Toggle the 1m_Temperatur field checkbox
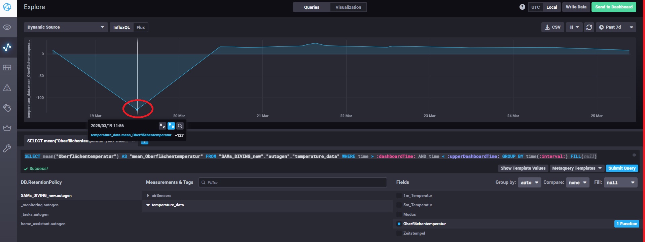This screenshot has height=242, width=645. (x=399, y=196)
